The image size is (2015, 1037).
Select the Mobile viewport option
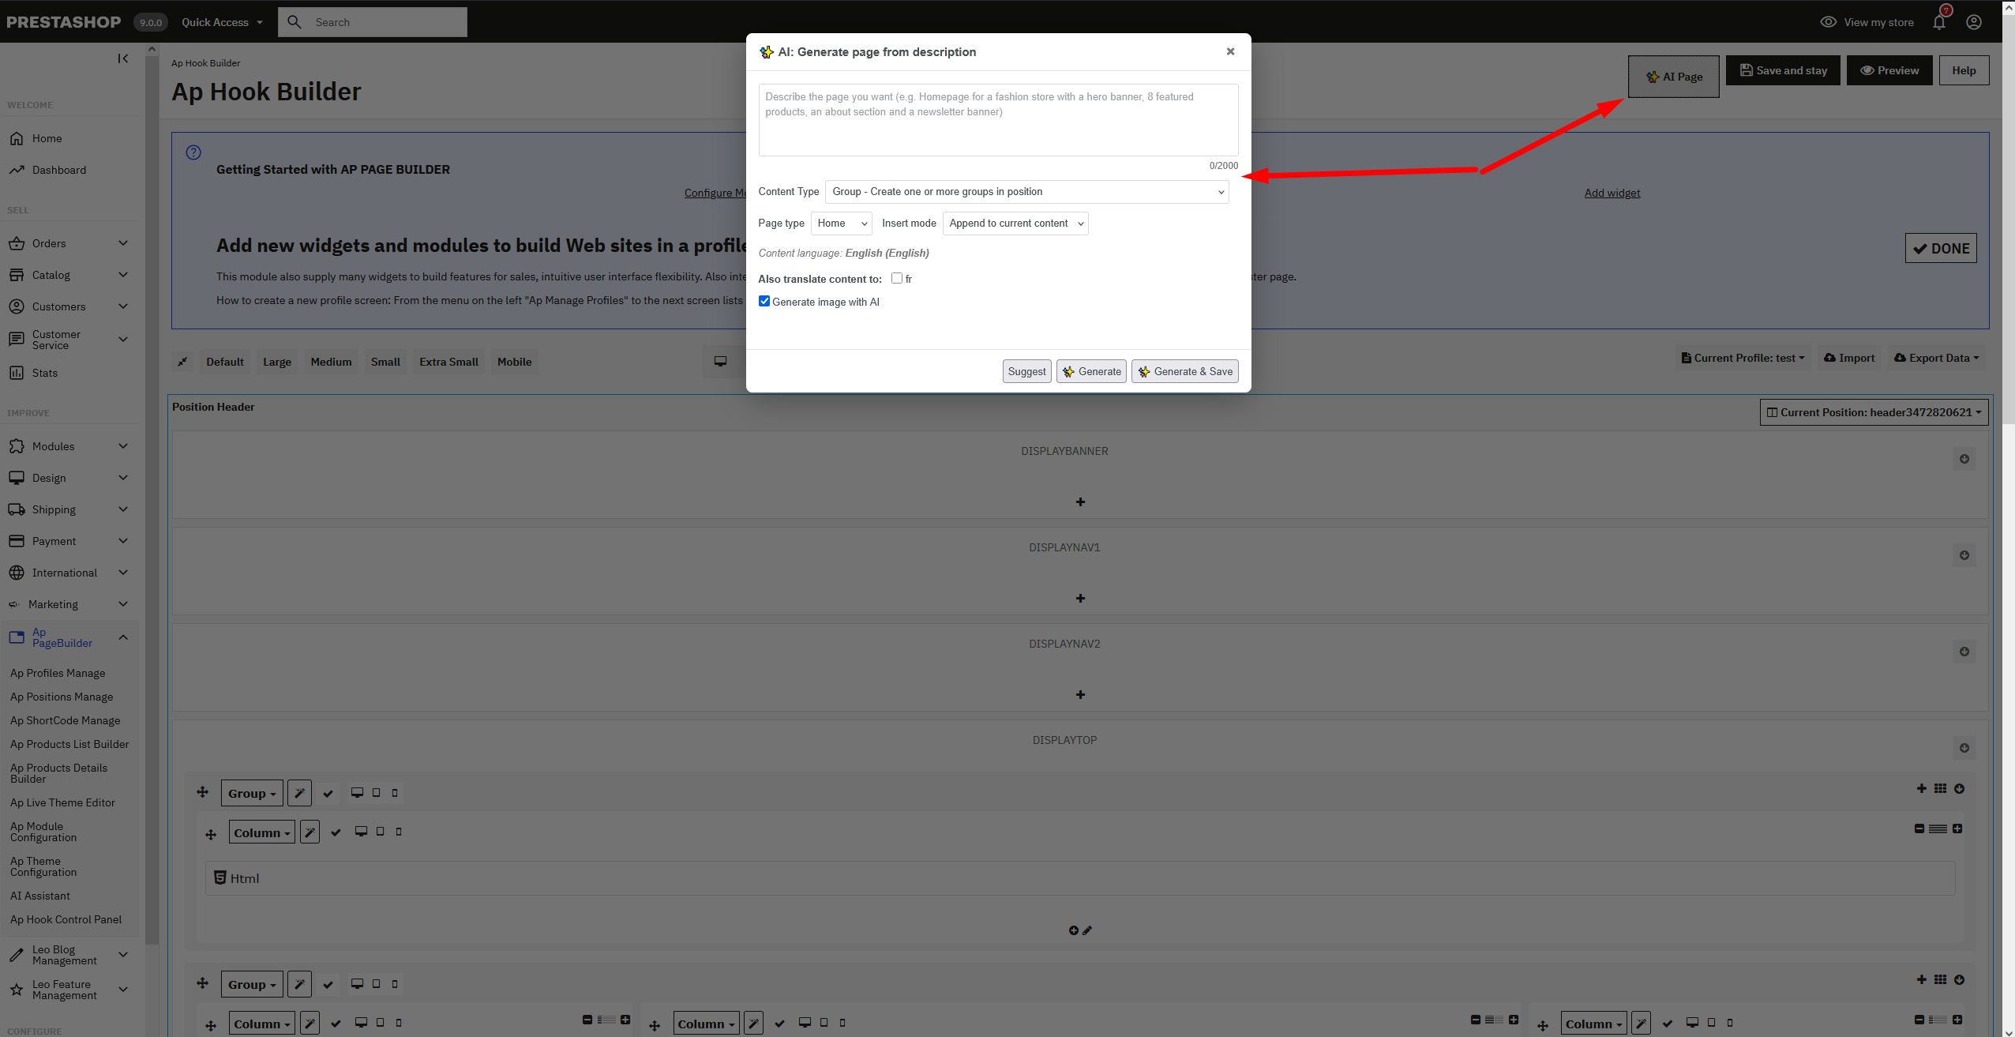(515, 362)
